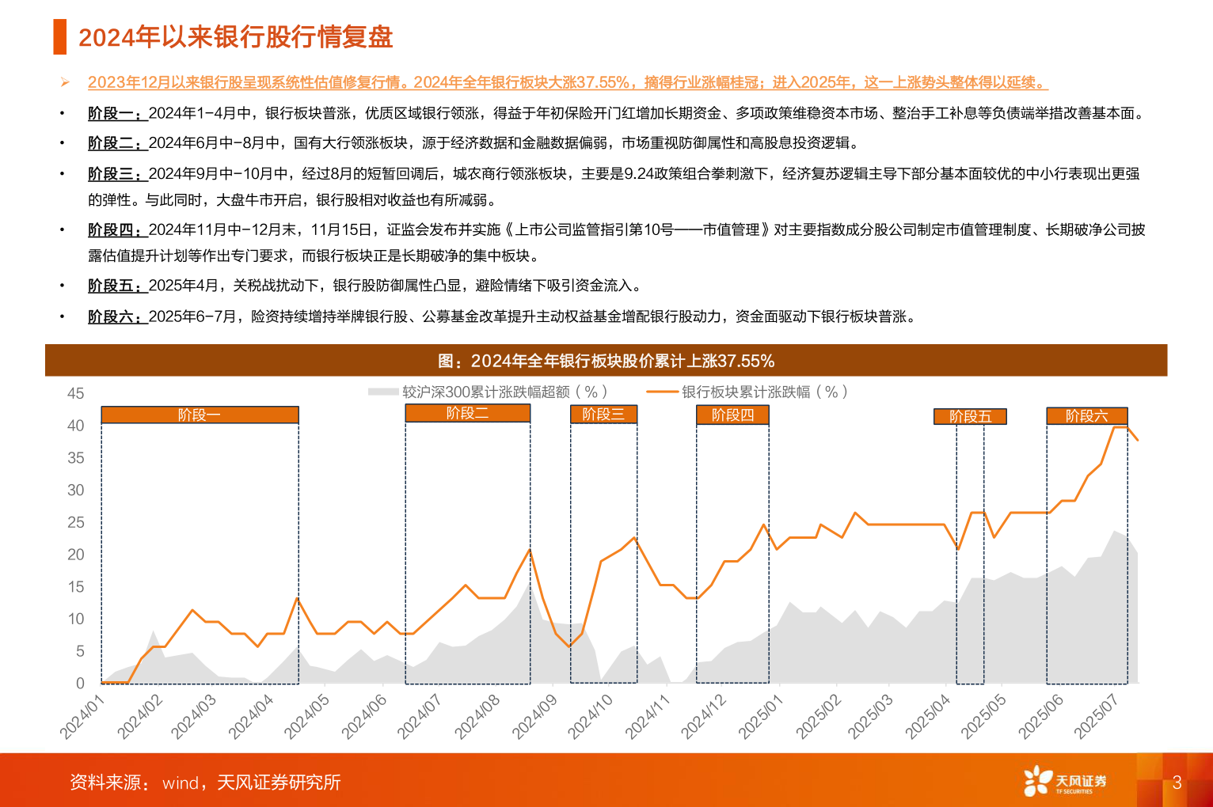Viewport: 1213px width, 807px height.
Task: Click the x-axis label 2024/02
Action: 139,717
